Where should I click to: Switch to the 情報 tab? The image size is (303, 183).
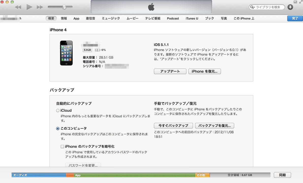[x=64, y=18]
